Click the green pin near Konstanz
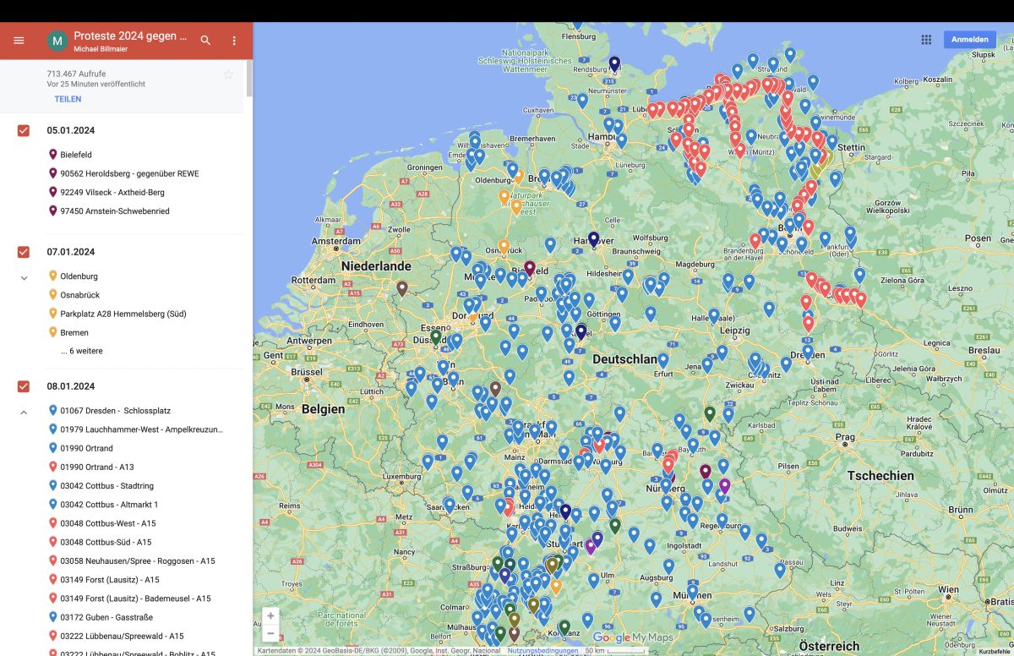This screenshot has height=656, width=1014. [x=564, y=627]
